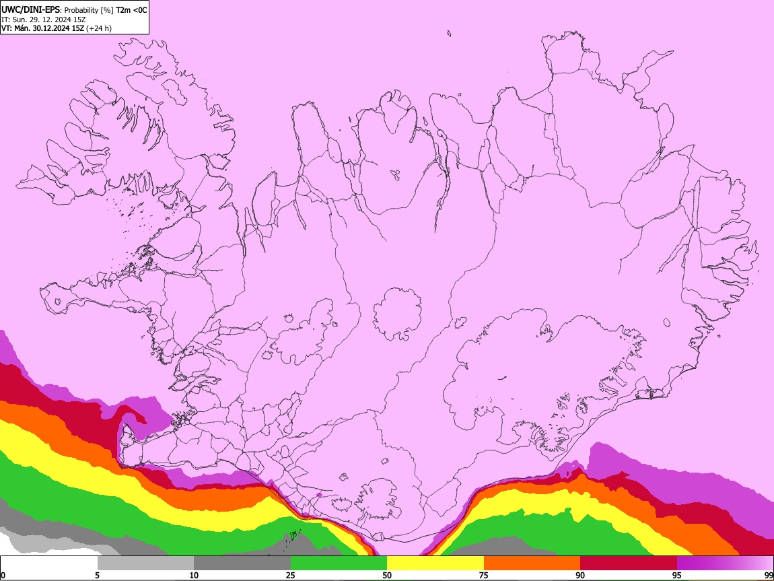The image size is (774, 581).
Task: Click the '0' legend scale label
Action: click(3, 576)
